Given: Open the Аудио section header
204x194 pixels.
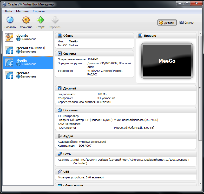Looking at the screenshot, I should pyautogui.click(x=68, y=136).
